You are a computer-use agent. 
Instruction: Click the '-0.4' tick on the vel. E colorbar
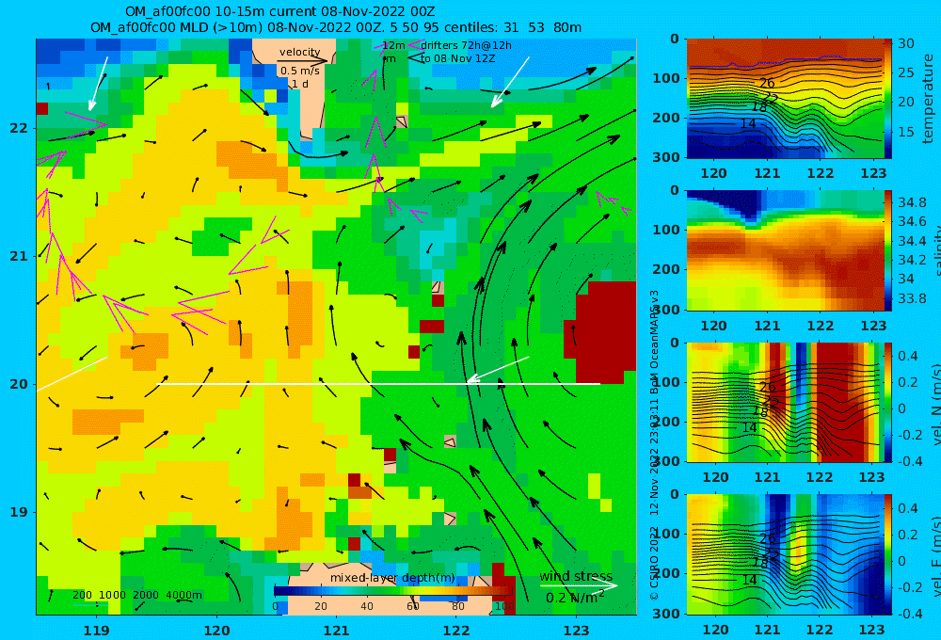[x=909, y=614]
